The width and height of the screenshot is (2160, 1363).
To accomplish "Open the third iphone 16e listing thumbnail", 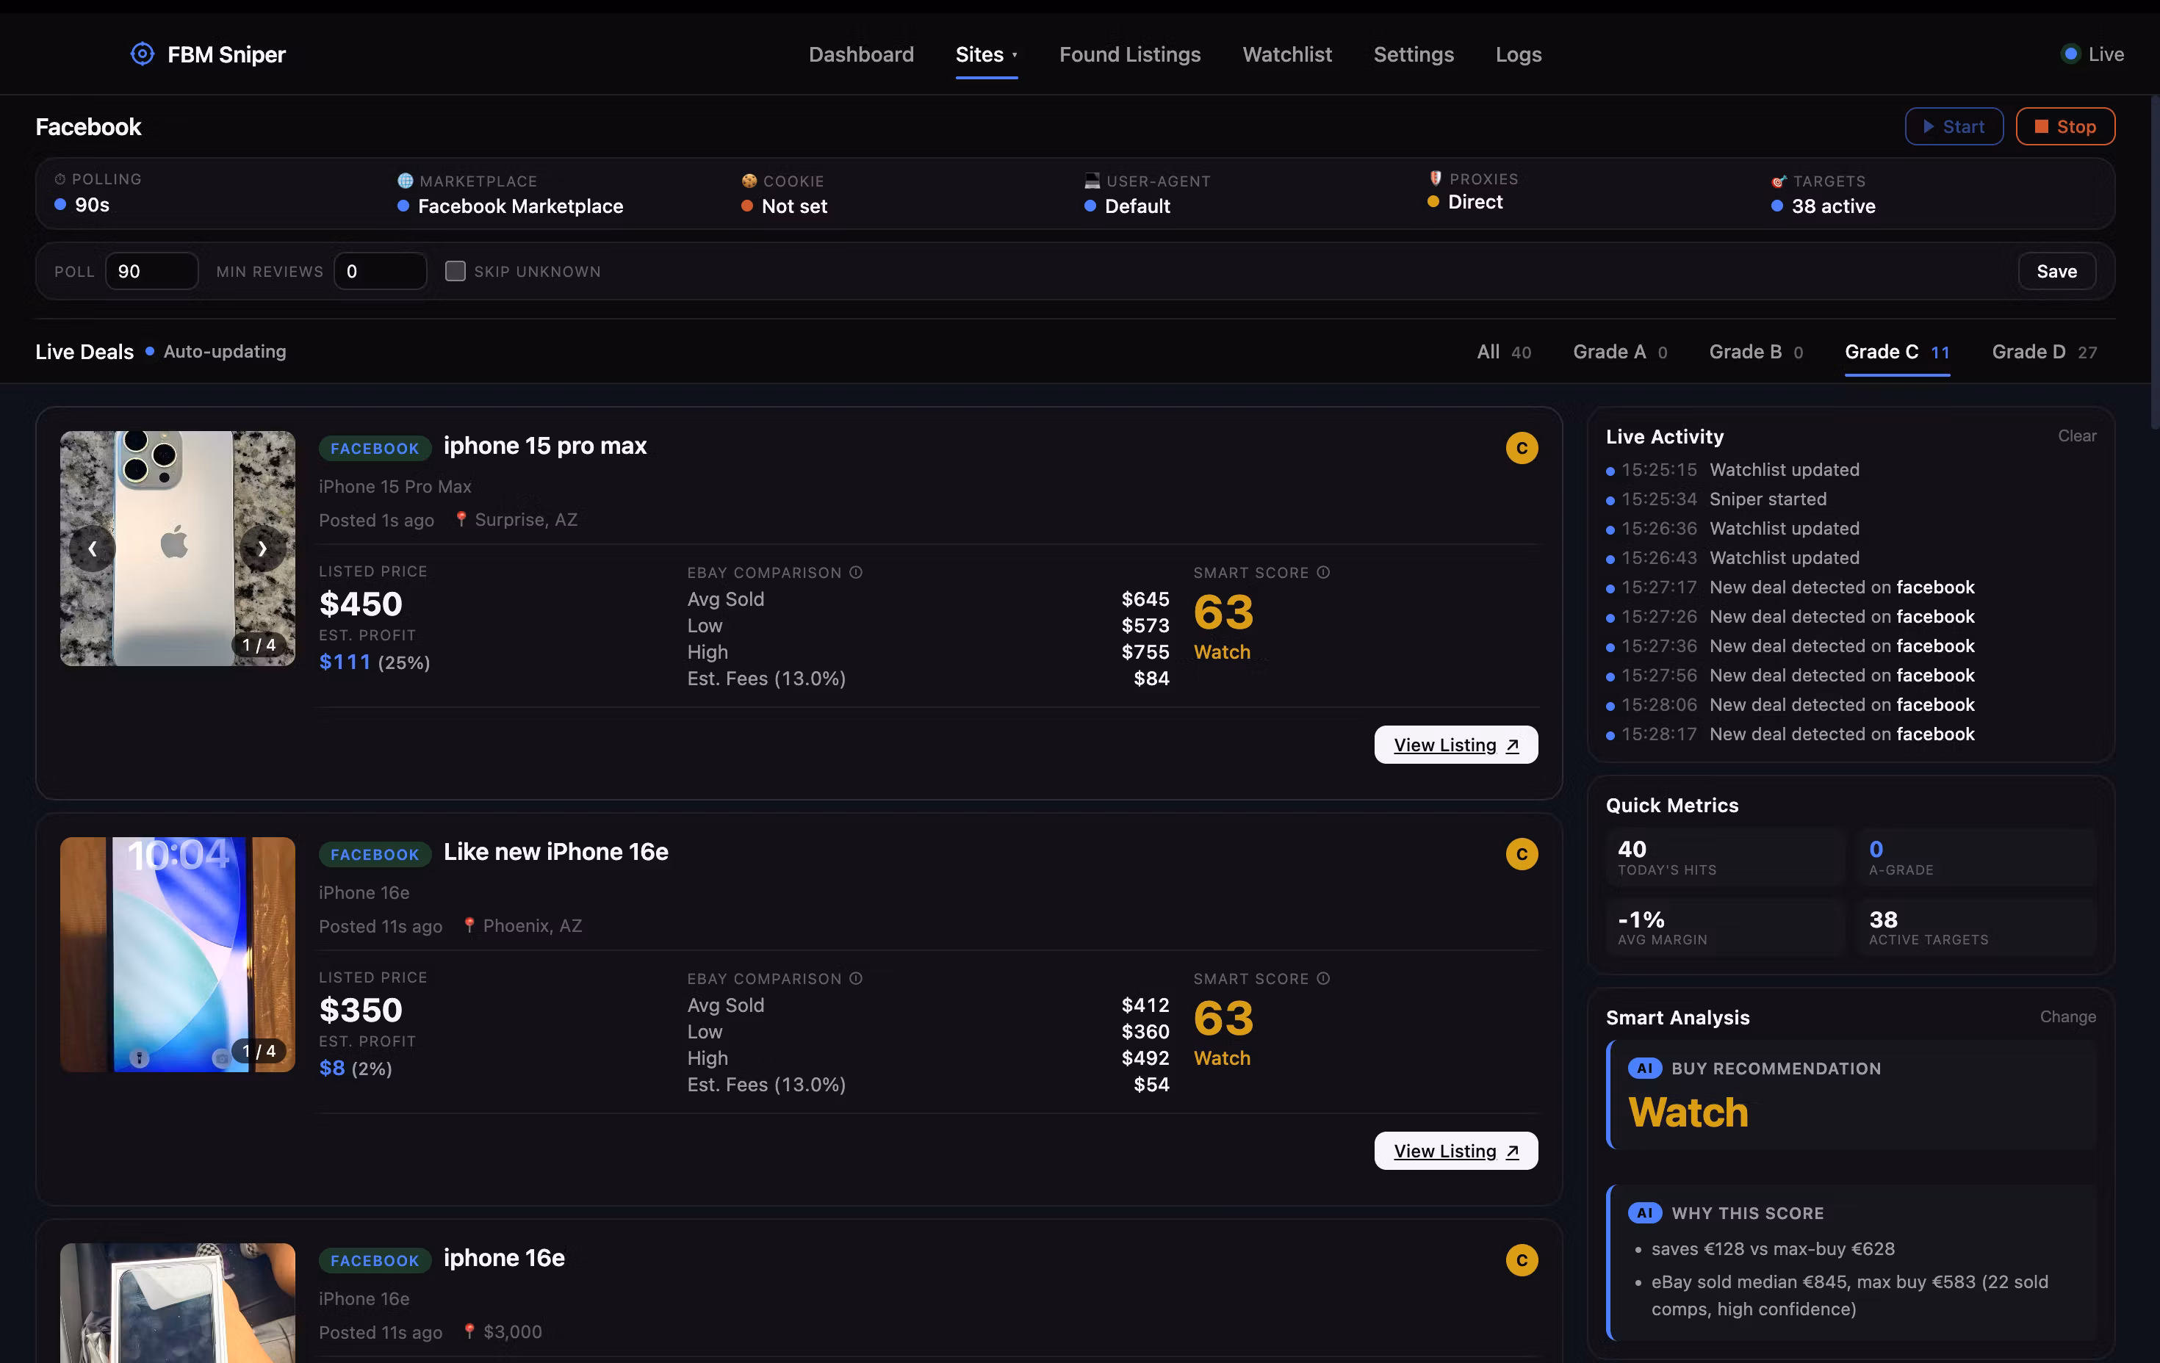I will click(x=178, y=1303).
